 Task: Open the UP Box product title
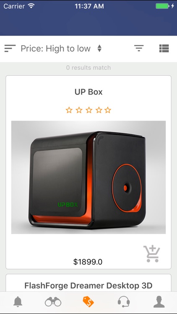pyautogui.click(x=88, y=92)
